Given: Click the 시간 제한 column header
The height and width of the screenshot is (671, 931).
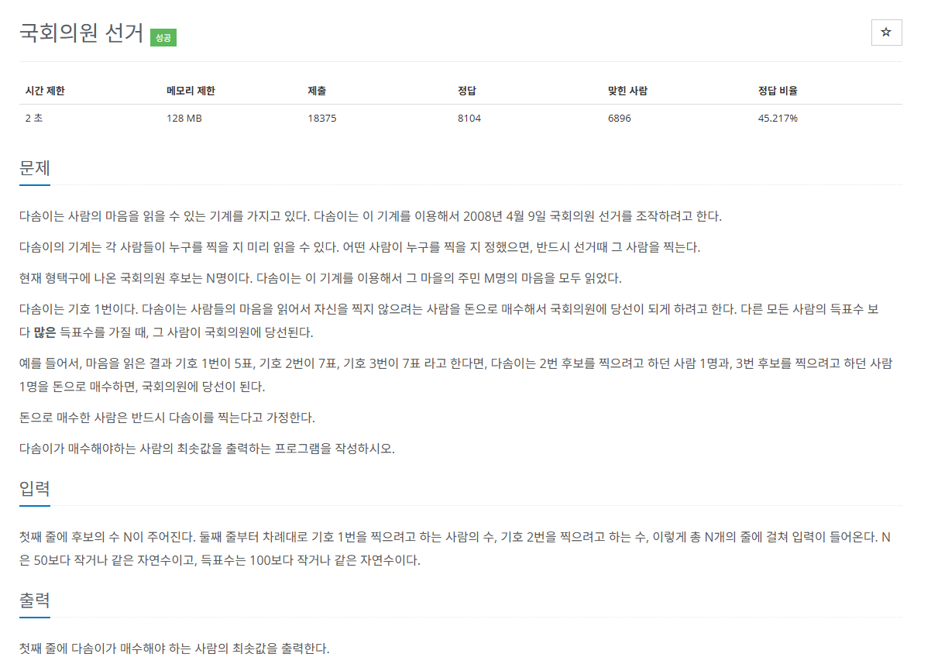Looking at the screenshot, I should 42,90.
